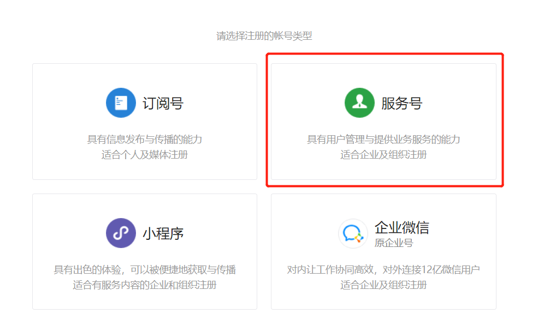Click 对内让工作协同高效 description text
The image size is (538, 332).
[x=383, y=270]
